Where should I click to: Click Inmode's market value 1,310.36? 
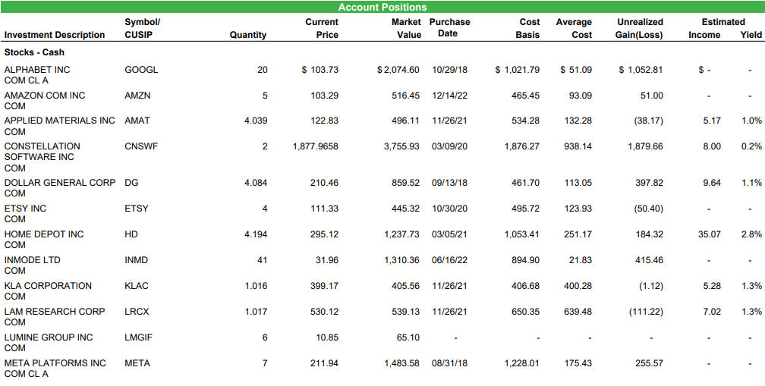pyautogui.click(x=401, y=260)
